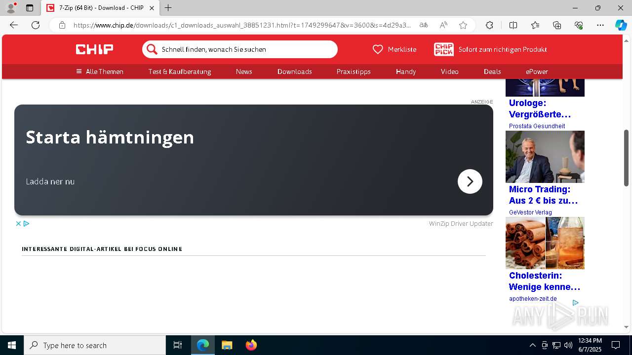Viewport: 632px width, 355px height.
Task: Open a new tab
Action: coord(168,8)
